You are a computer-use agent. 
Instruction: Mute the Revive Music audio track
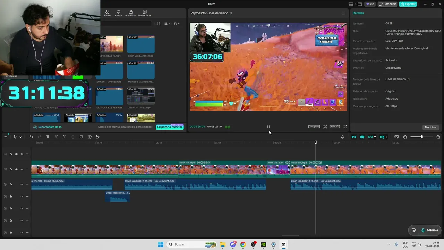[x=22, y=184]
